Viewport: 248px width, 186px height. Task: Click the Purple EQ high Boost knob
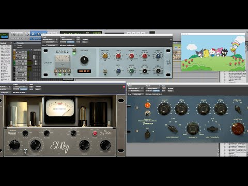pos(204,109)
